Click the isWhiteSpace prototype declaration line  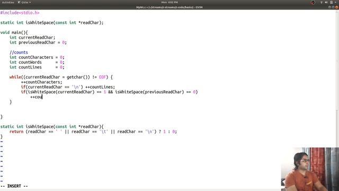pyautogui.click(x=52, y=23)
